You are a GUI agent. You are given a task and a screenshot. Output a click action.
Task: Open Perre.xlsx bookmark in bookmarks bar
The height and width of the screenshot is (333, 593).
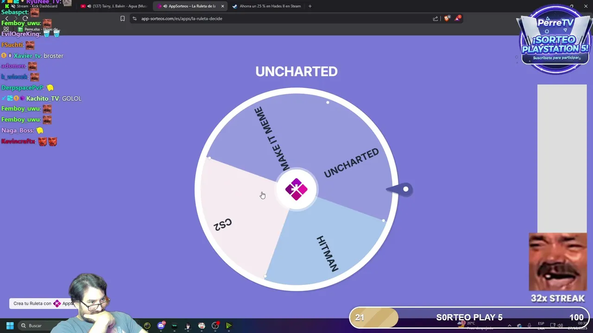pos(39,29)
